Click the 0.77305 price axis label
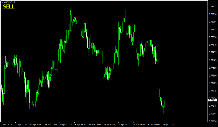This screenshot has width=218, height=127. (x=212, y=83)
